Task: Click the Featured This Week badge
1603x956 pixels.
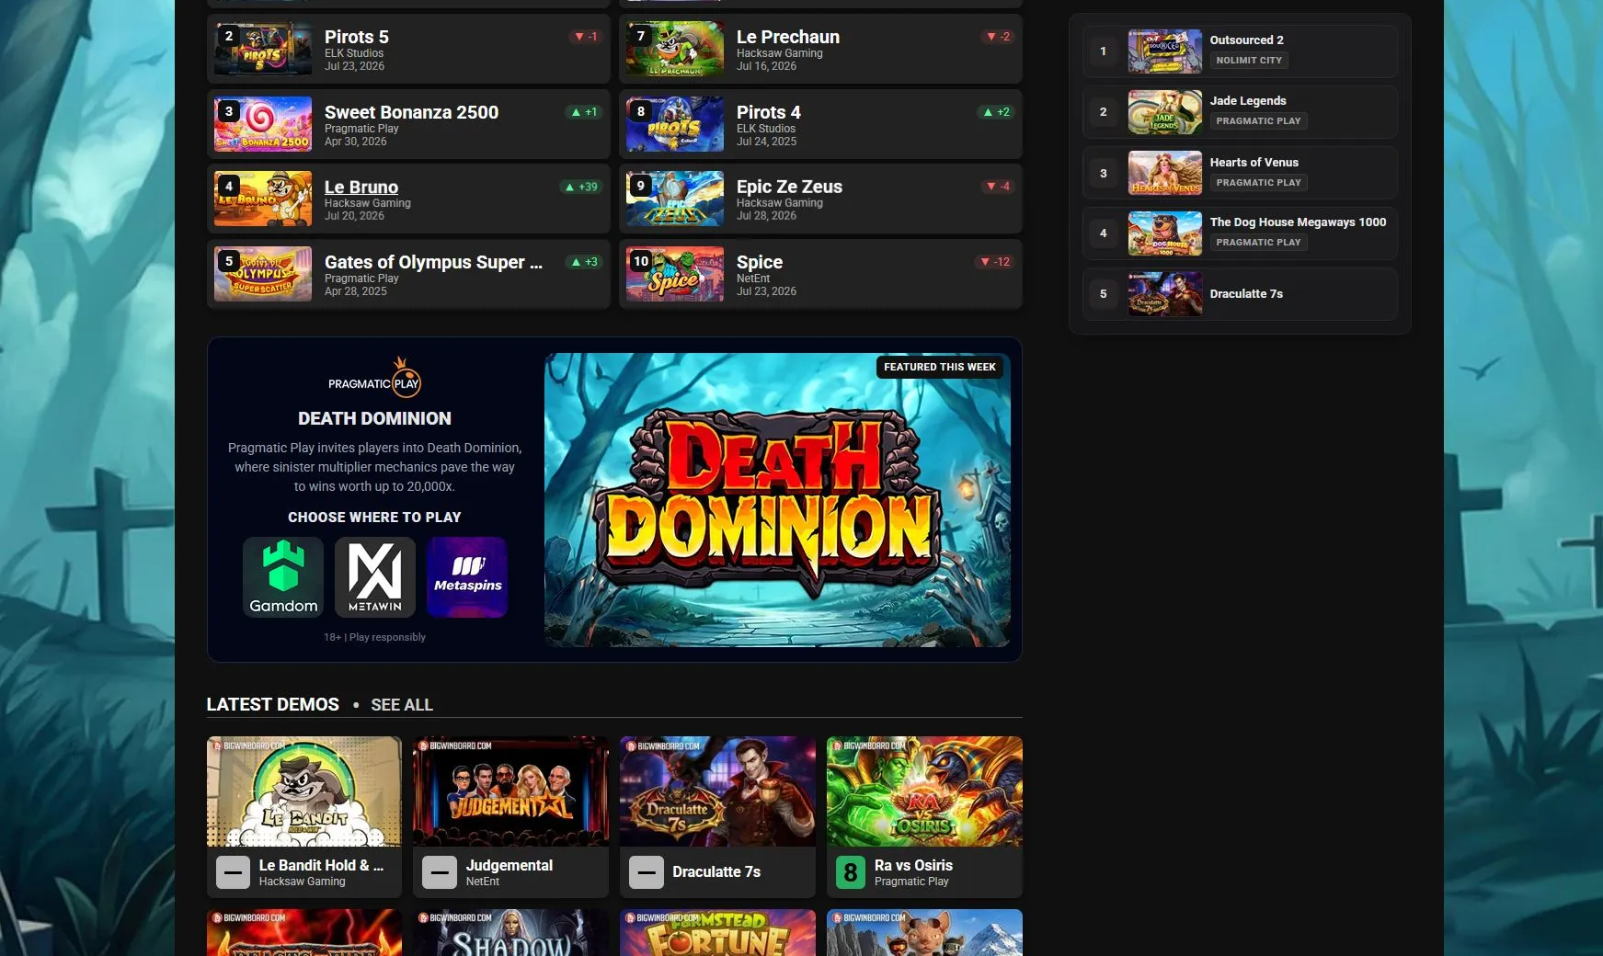Action: 940,367
